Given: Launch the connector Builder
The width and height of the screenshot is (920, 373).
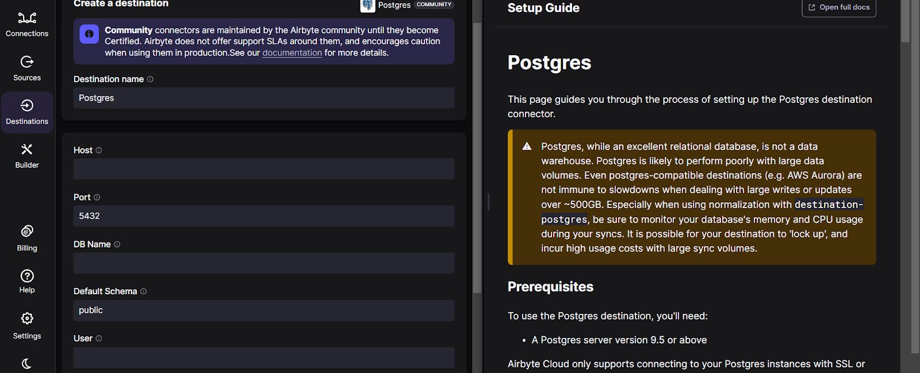Looking at the screenshot, I should [27, 156].
